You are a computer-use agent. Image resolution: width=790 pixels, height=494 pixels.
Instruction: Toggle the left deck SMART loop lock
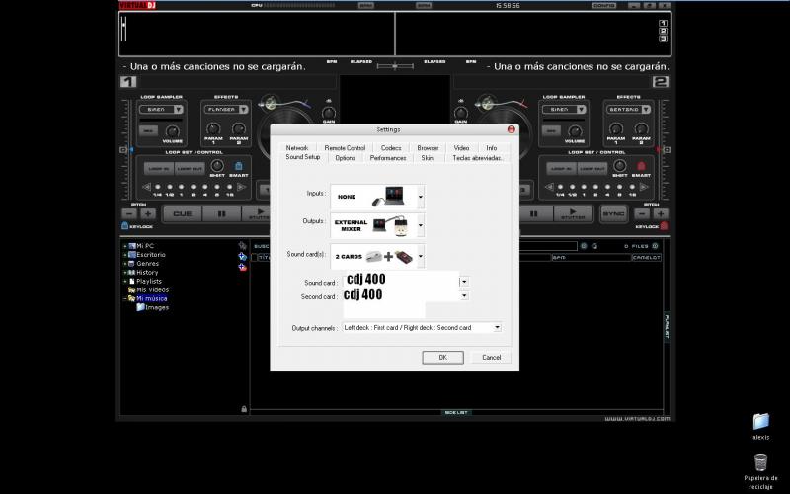click(239, 167)
